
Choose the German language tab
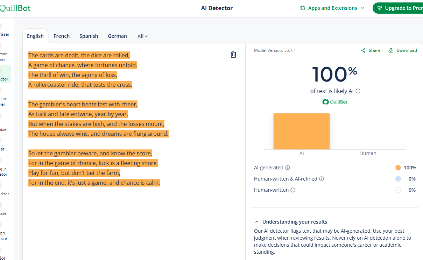point(117,36)
